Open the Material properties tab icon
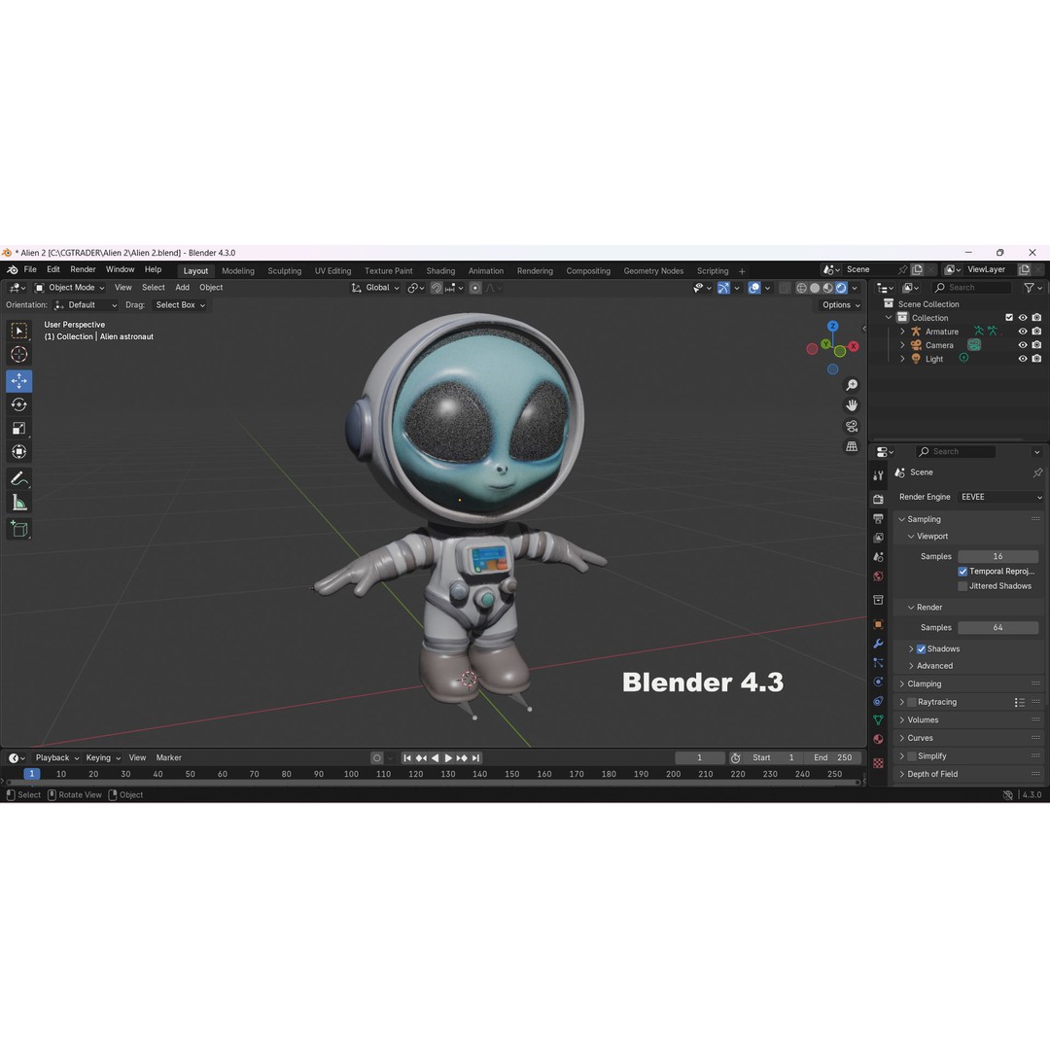 pos(878,739)
